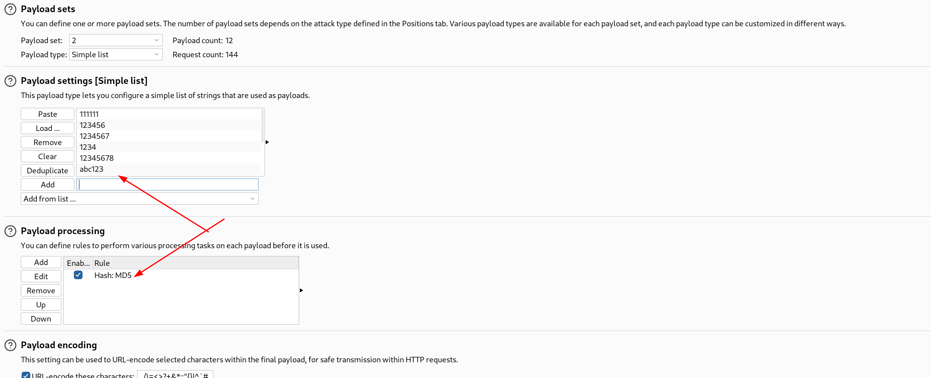Expand the Add from list dropdown

pos(140,199)
